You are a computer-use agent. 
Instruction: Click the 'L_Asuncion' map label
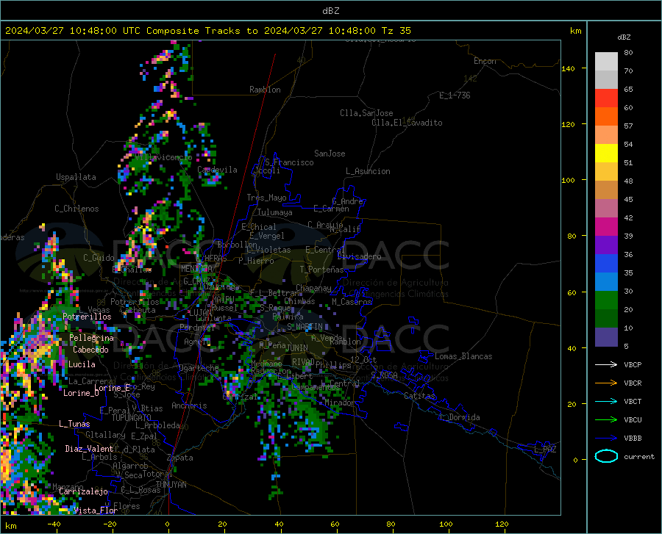(368, 171)
